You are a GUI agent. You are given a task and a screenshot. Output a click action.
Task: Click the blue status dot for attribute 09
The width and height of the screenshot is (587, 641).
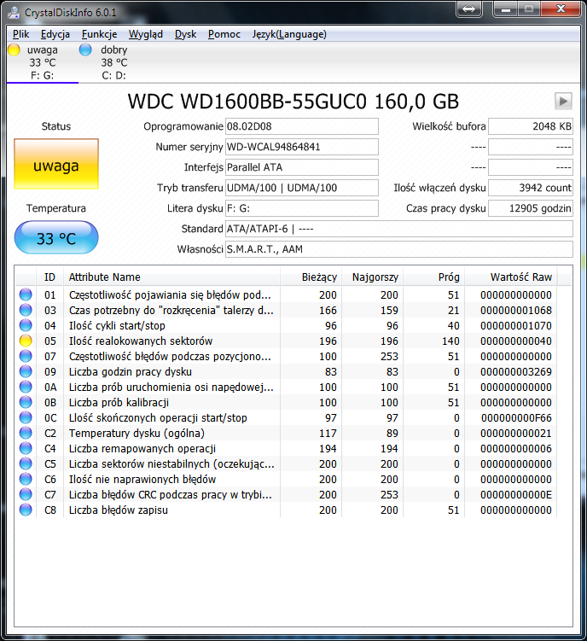coord(26,371)
